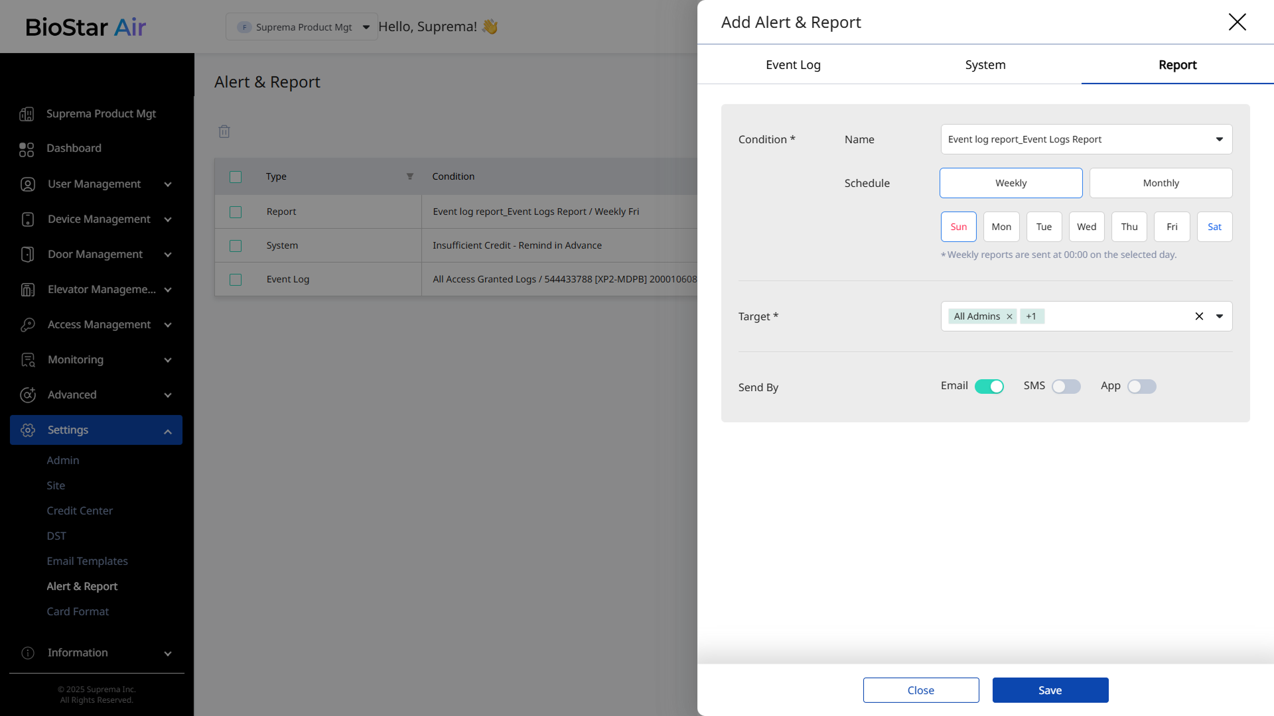Enable the SMS send toggle
This screenshot has height=716, width=1274.
coord(1066,387)
